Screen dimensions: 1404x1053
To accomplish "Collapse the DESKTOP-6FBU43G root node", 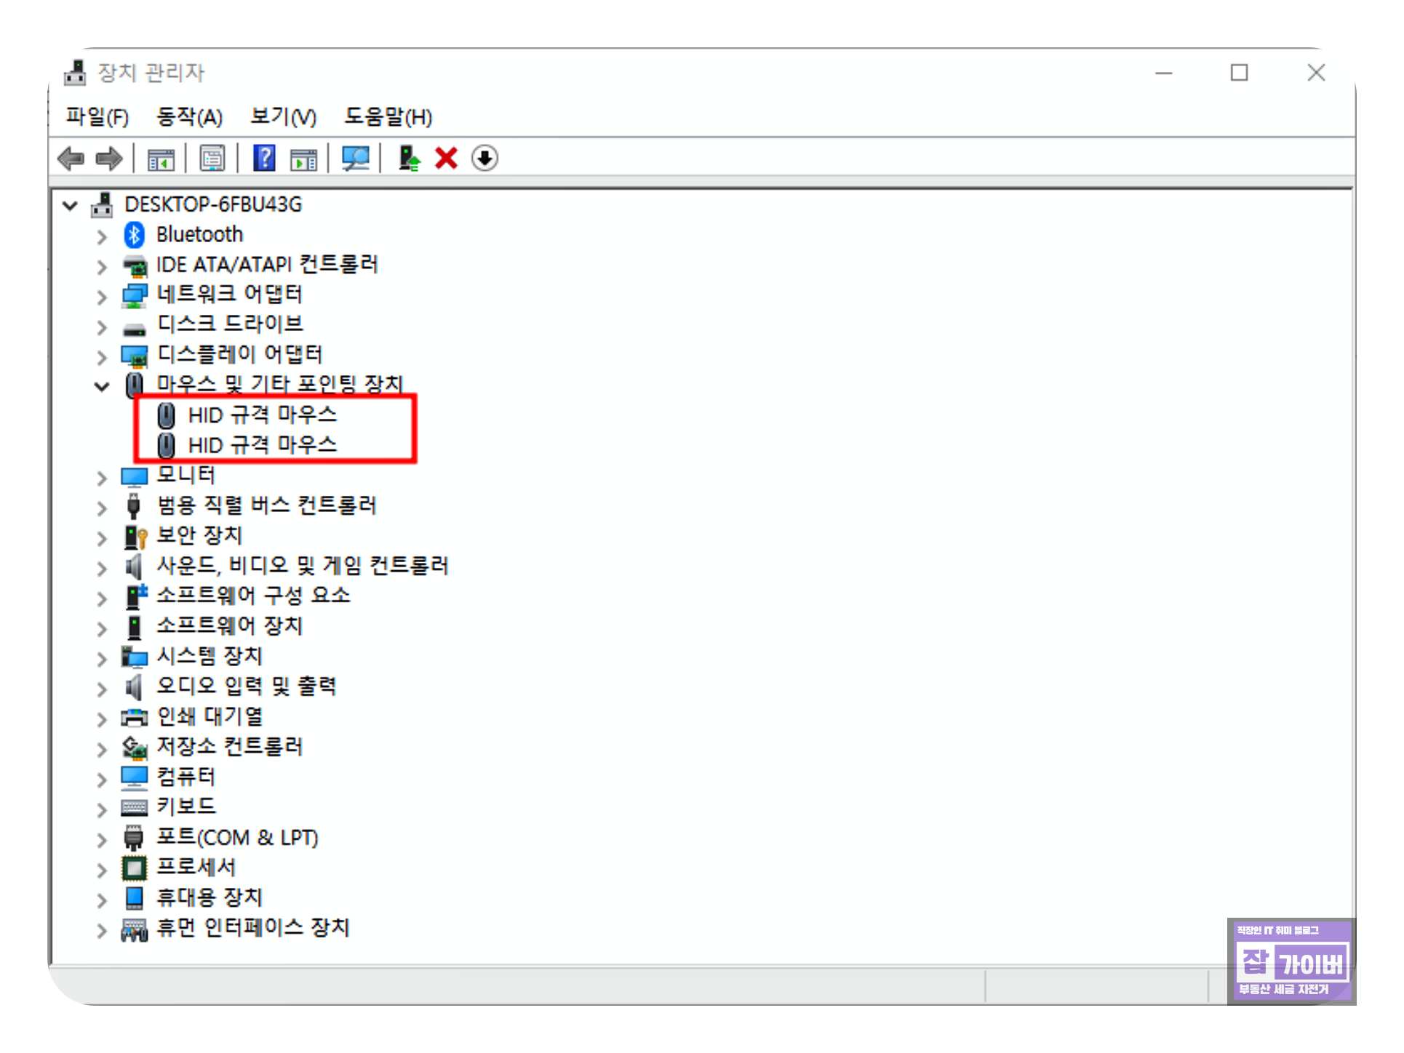I will [x=70, y=206].
